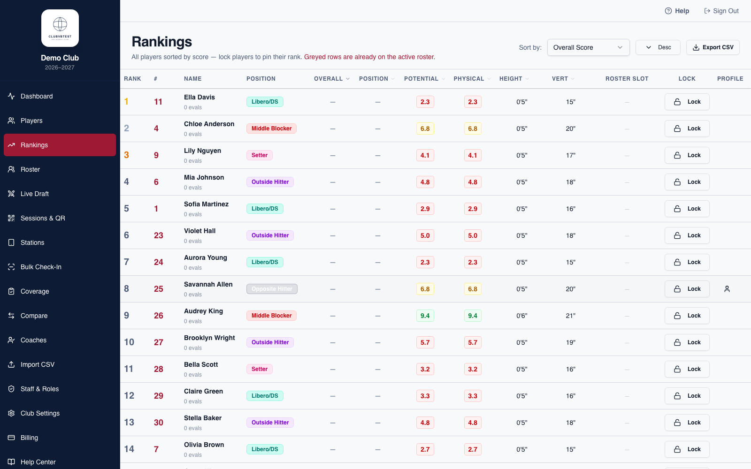Open Sessions & QR page
Image resolution: width=751 pixels, height=469 pixels.
click(x=60, y=218)
